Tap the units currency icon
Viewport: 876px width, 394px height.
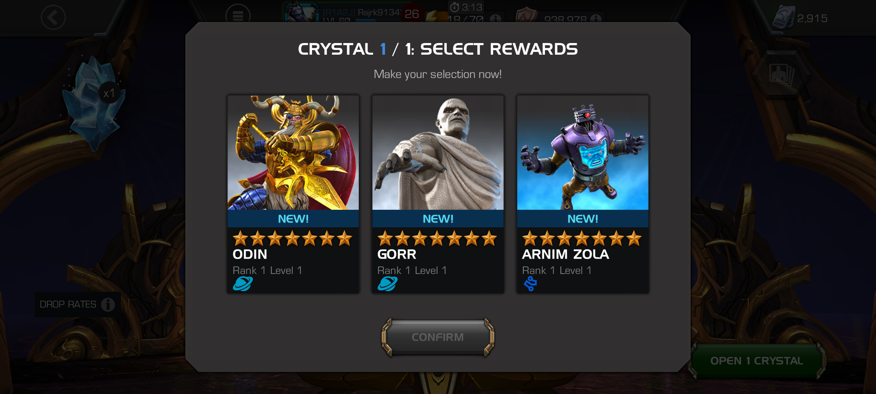784,18
